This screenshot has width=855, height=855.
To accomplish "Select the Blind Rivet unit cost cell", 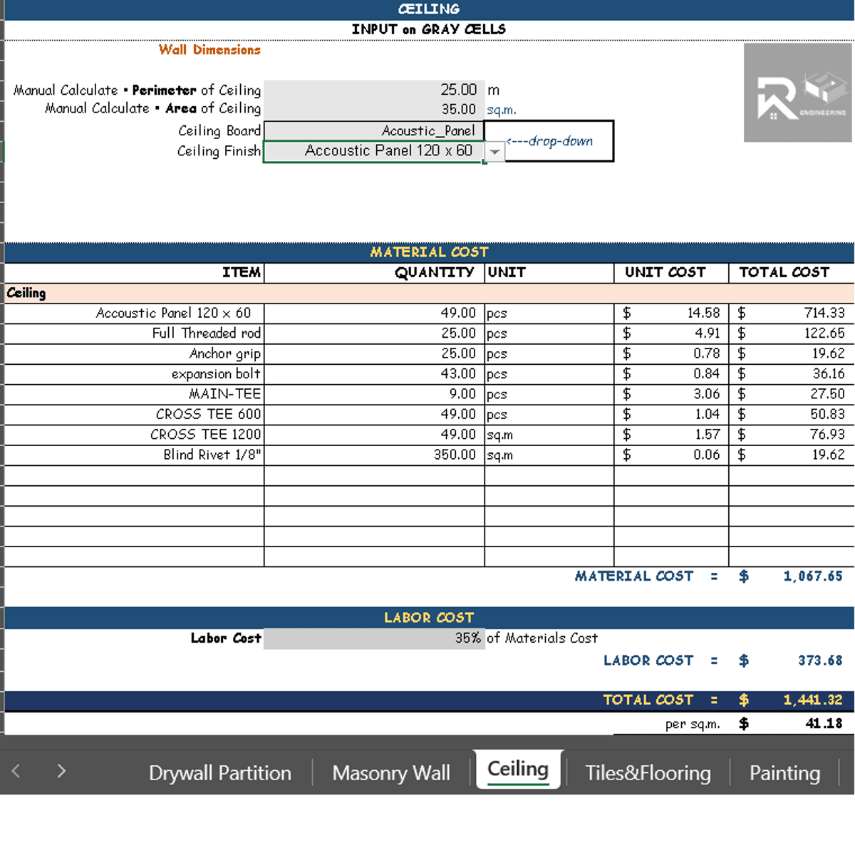I will [x=671, y=455].
